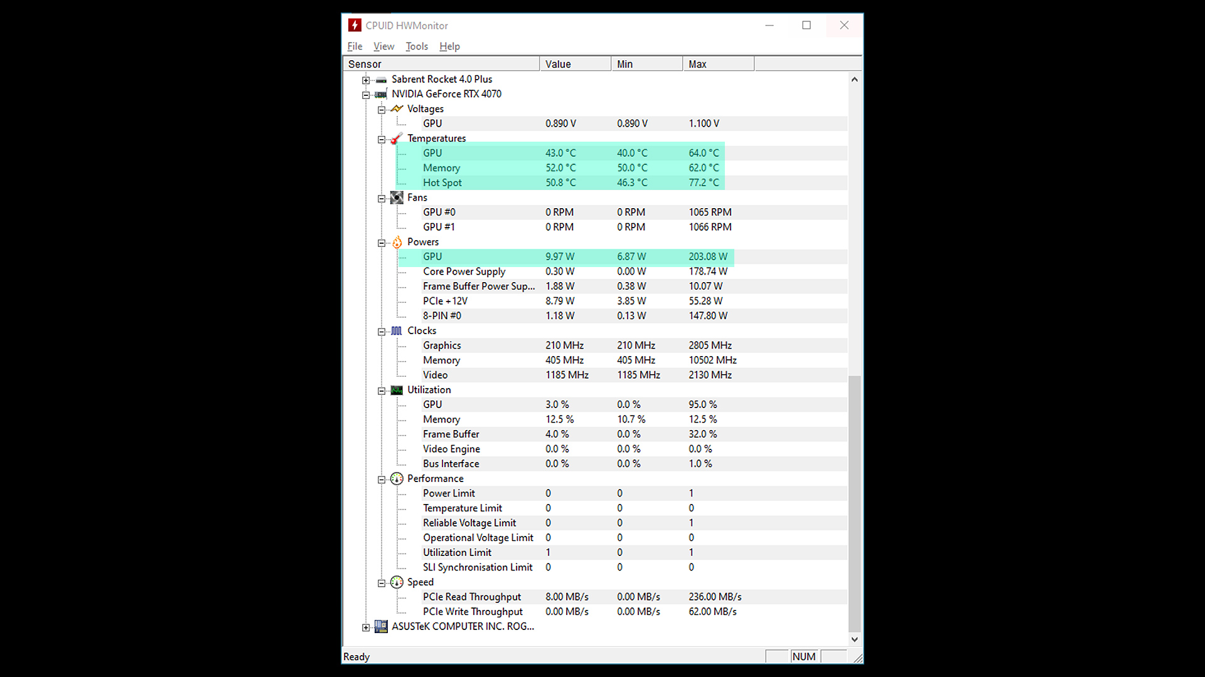Click the Performance gauge icon
The width and height of the screenshot is (1205, 677).
[397, 479]
